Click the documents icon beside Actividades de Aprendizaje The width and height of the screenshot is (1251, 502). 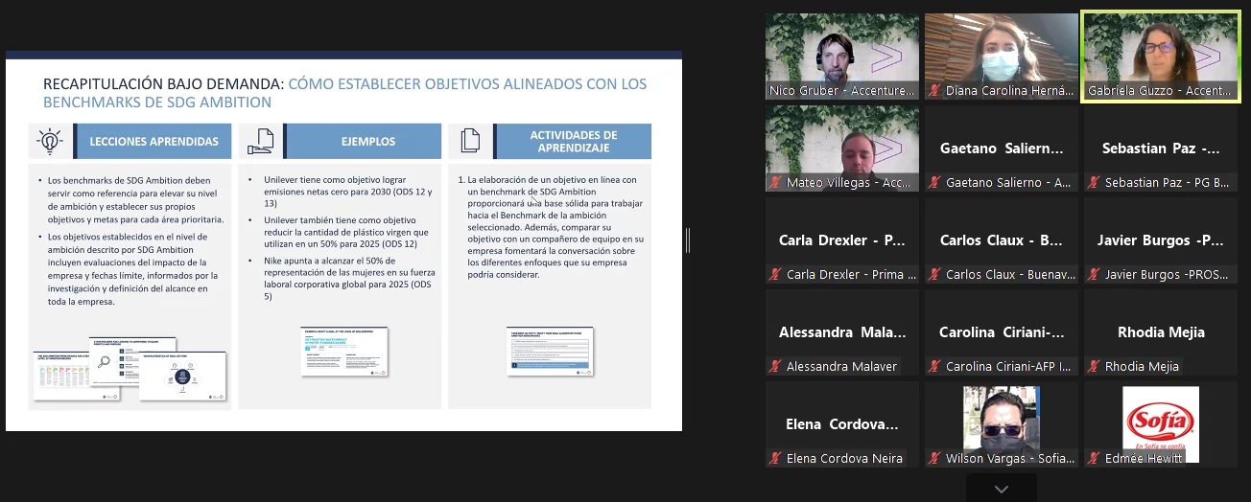[470, 141]
